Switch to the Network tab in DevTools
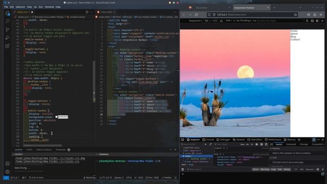The height and width of the screenshot is (184, 327). click(239, 140)
